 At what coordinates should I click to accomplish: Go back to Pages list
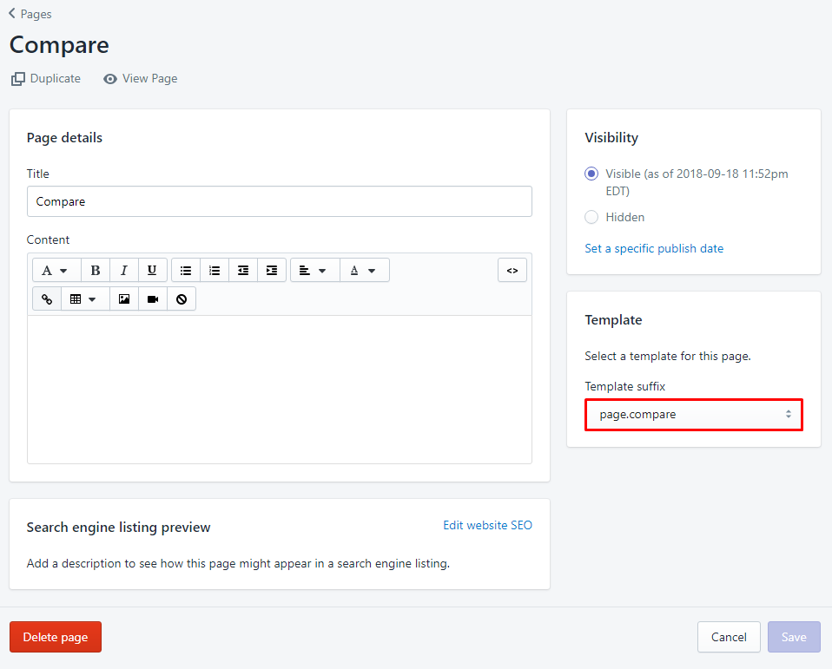pos(30,14)
